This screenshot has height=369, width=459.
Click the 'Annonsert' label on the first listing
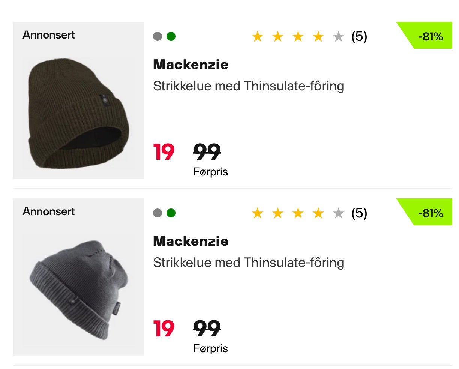[49, 35]
